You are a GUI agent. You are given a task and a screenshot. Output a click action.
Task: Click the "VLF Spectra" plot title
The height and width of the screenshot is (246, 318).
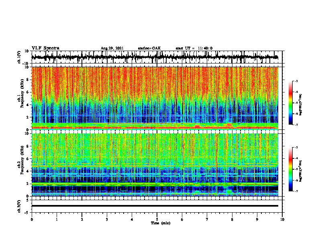pyautogui.click(x=45, y=48)
